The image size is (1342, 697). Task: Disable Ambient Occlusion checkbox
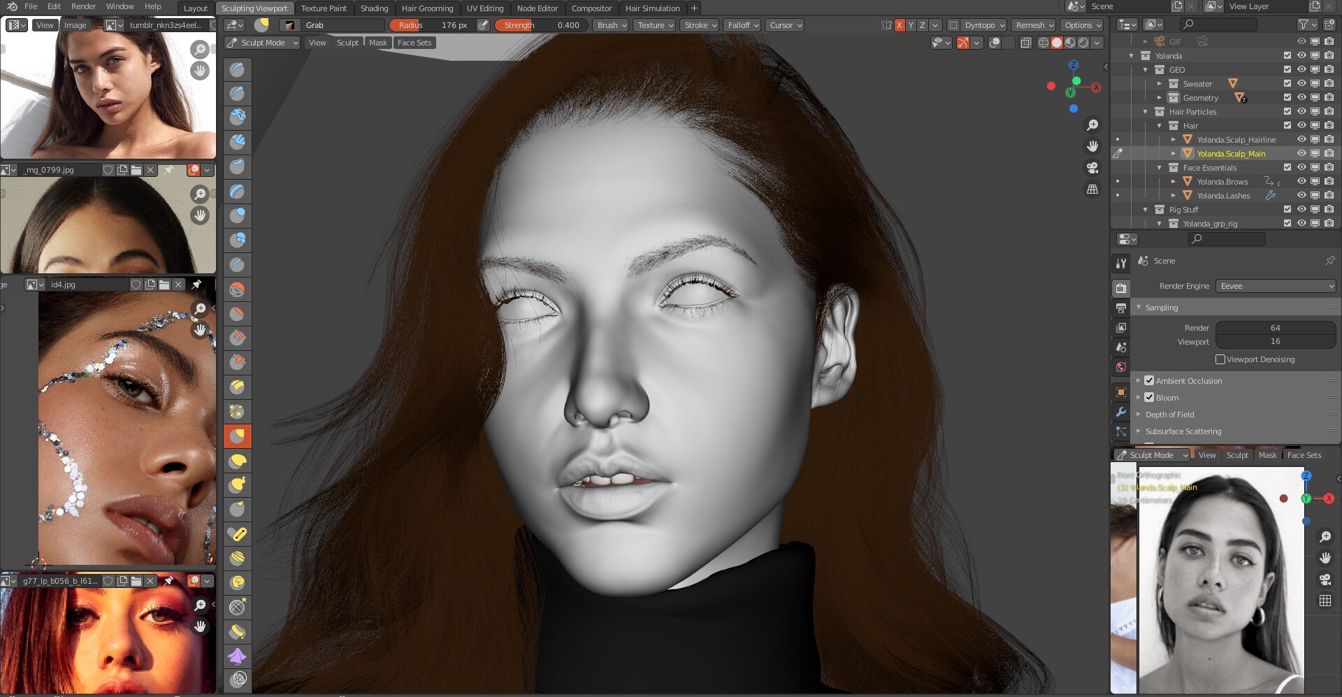1149,381
